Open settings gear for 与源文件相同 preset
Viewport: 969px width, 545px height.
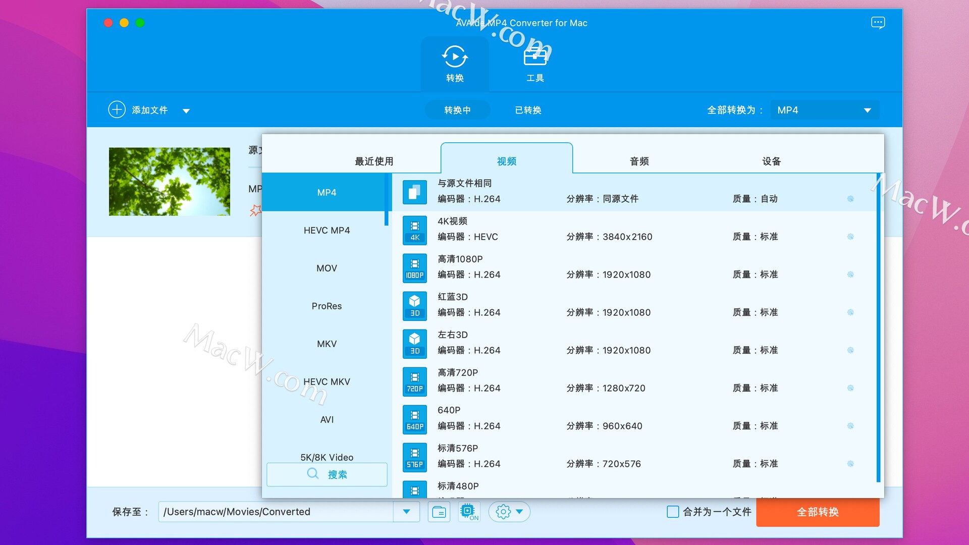click(x=850, y=199)
